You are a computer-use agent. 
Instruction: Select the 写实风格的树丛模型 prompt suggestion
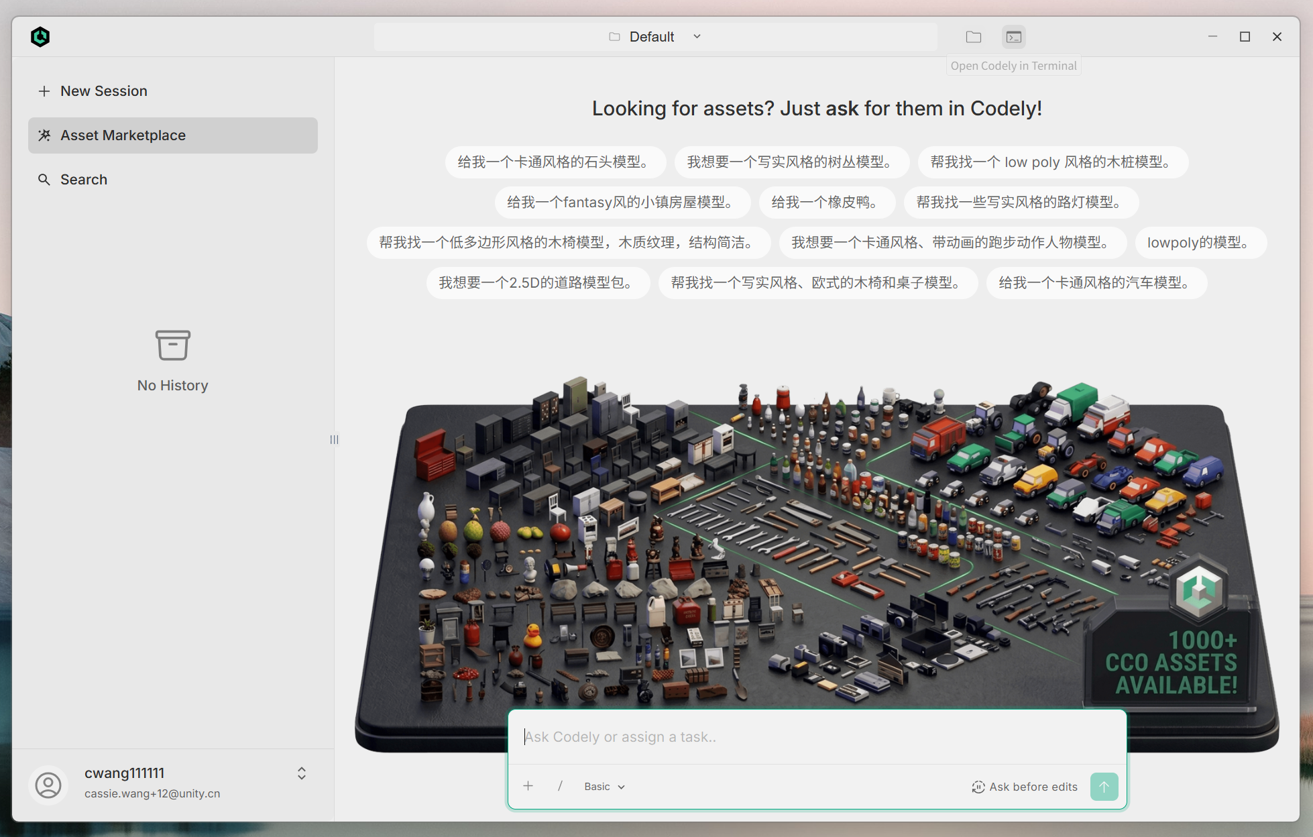(x=792, y=162)
